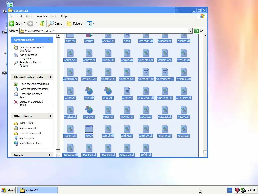The image size is (258, 194).
Task: Open the File menu
Action: click(x=11, y=16)
